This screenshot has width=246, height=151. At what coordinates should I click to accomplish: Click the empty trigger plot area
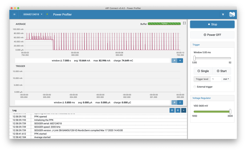(102, 82)
